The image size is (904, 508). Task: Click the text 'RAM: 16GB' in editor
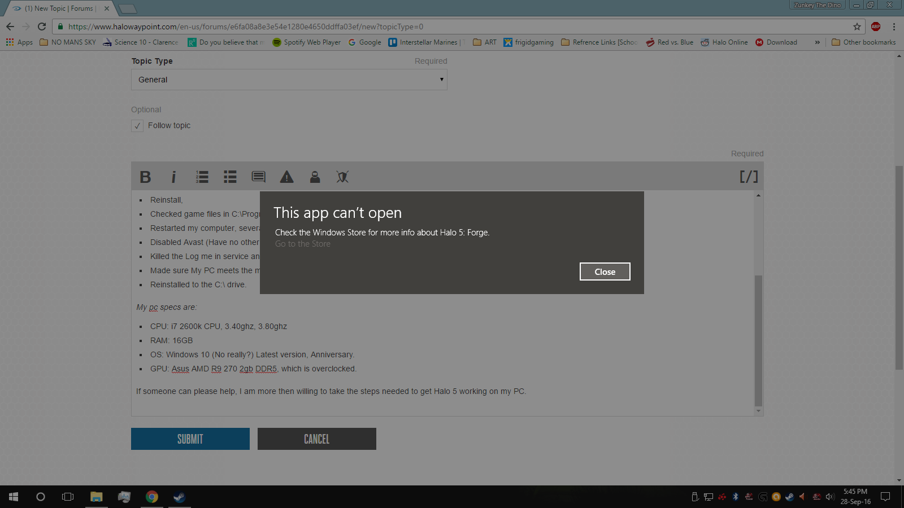point(171,340)
